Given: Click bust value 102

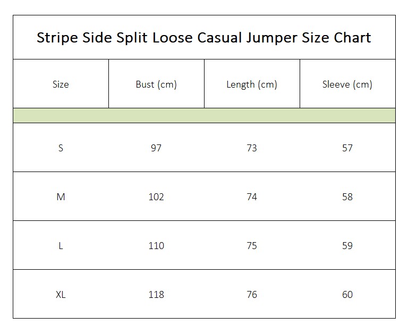Looking at the screenshot, I should [156, 196].
